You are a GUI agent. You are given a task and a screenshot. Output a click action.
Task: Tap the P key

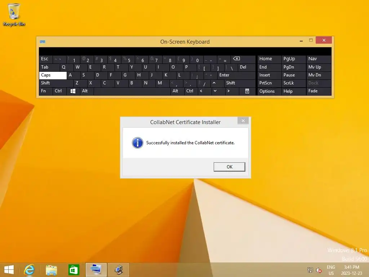click(190, 67)
